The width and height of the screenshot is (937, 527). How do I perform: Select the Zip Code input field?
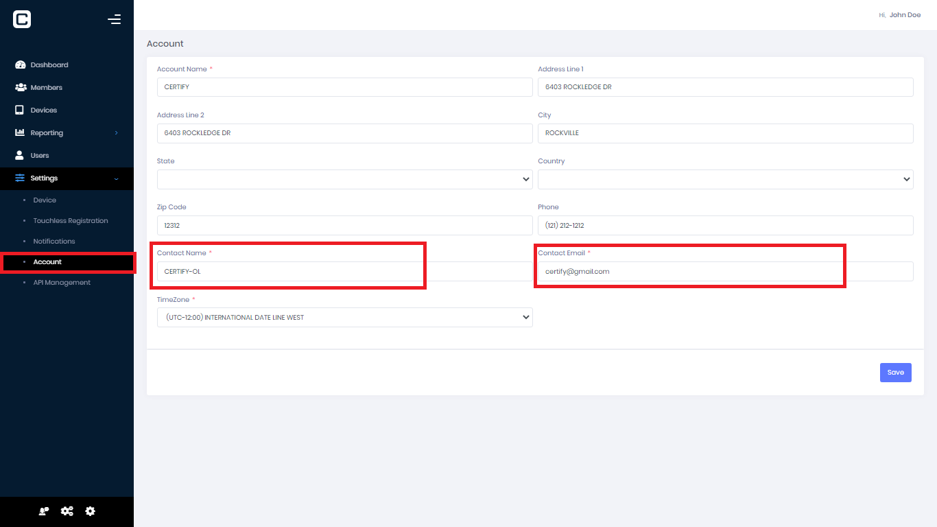pos(344,225)
